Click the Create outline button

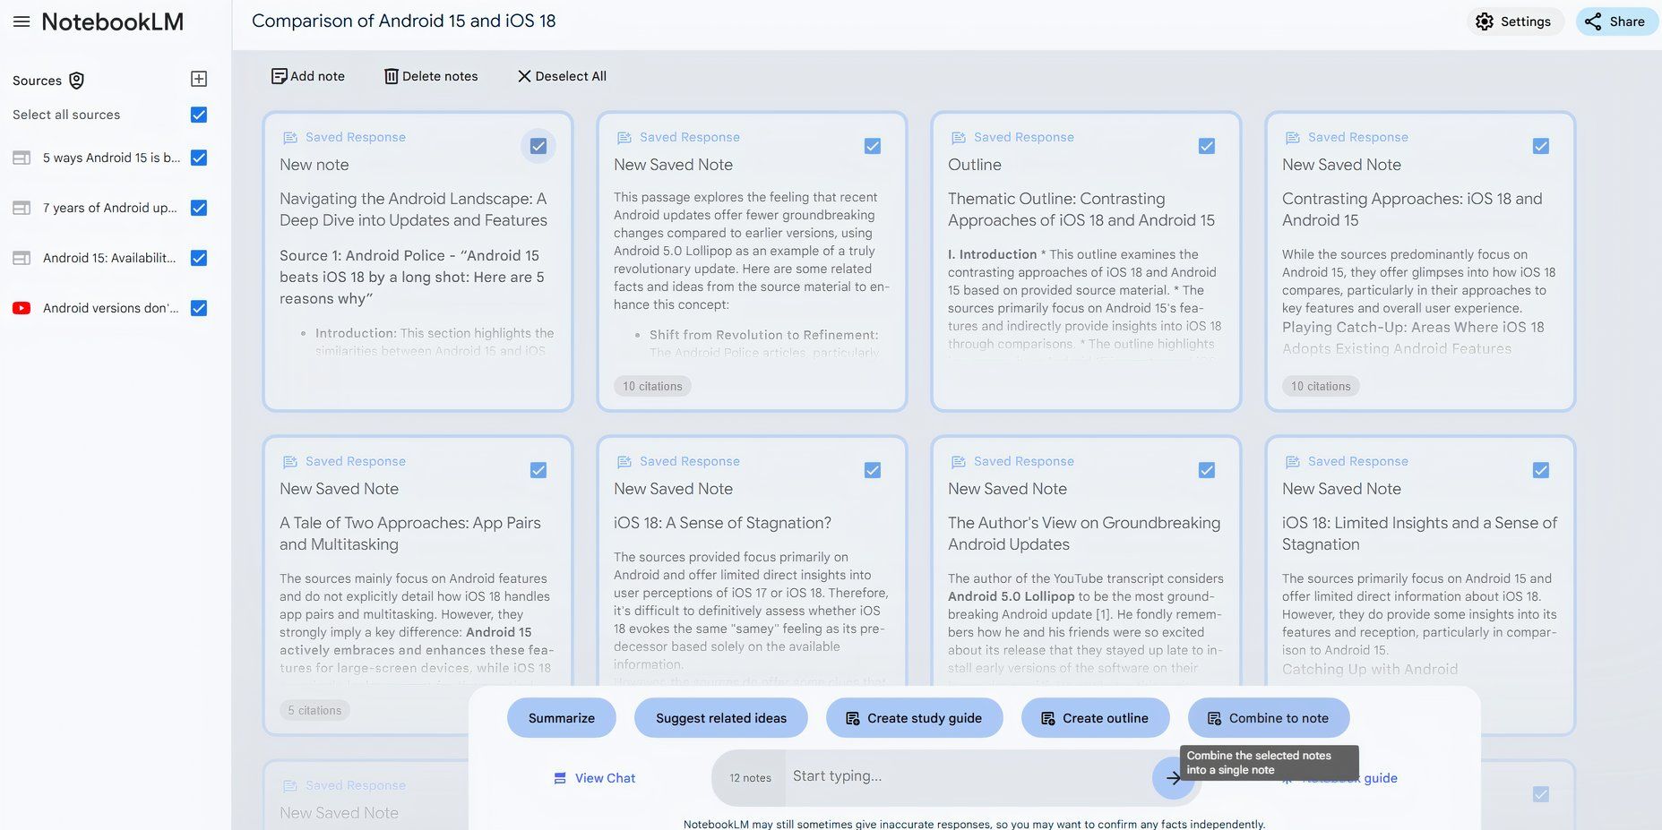click(x=1096, y=718)
